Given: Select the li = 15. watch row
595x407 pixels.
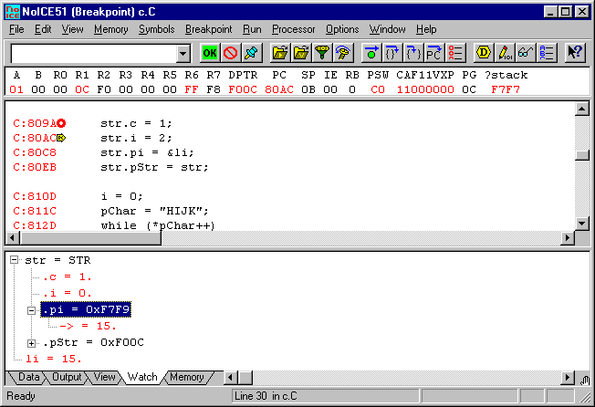Looking at the screenshot, I should pyautogui.click(x=54, y=359).
